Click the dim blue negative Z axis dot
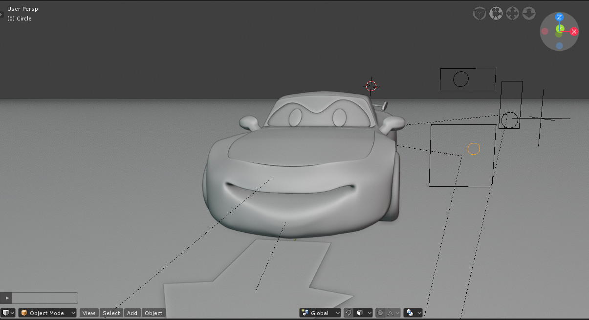The image size is (589, 320). [559, 46]
